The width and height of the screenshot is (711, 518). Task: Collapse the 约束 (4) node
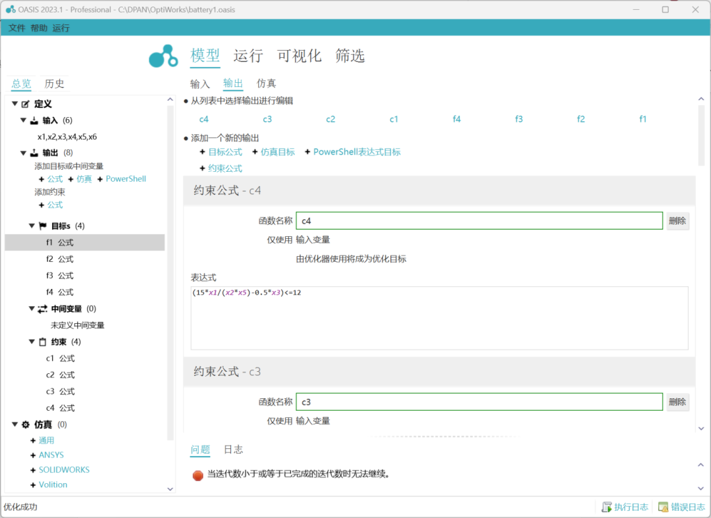[x=32, y=342]
